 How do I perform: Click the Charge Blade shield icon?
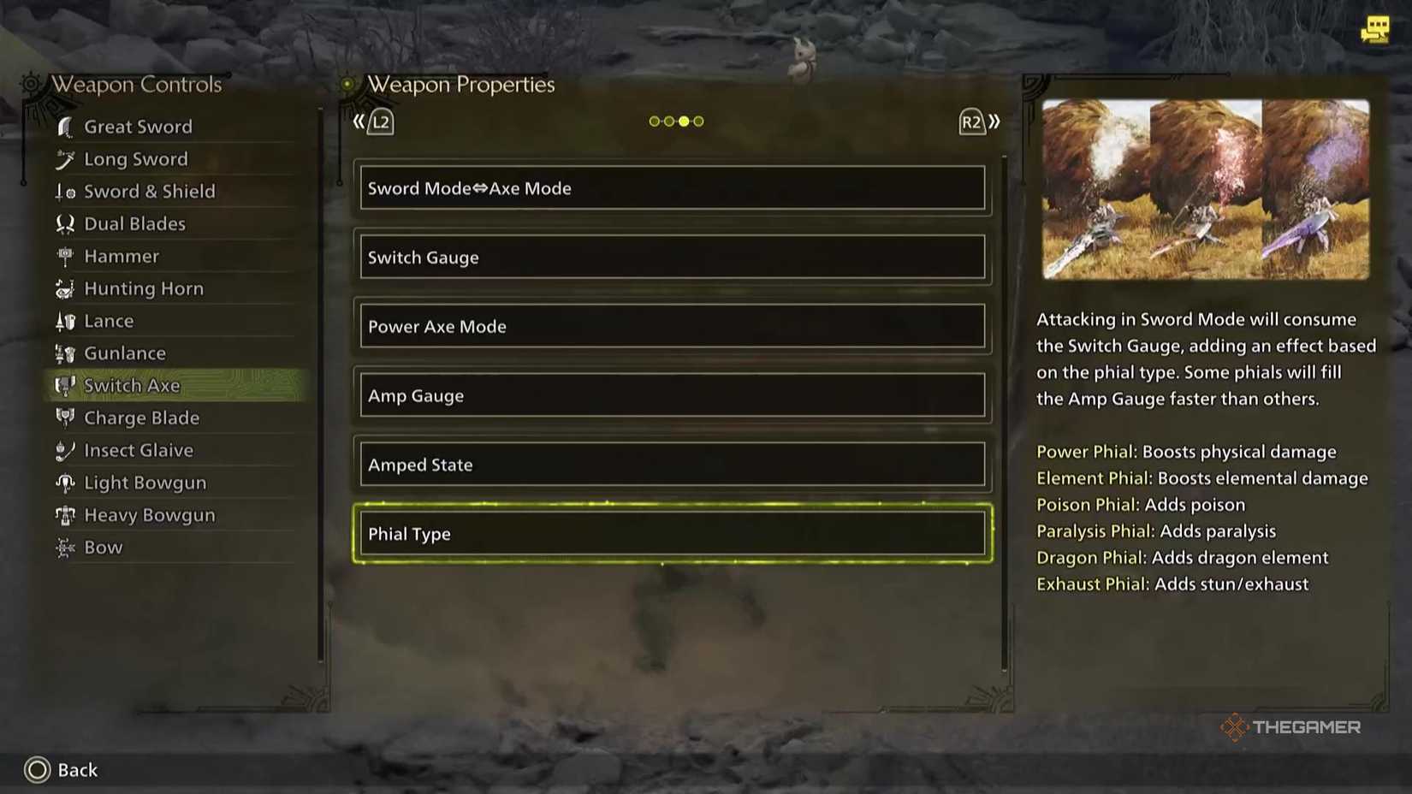pos(65,418)
